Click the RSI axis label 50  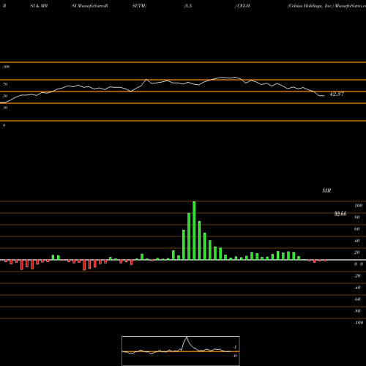(x=5, y=96)
